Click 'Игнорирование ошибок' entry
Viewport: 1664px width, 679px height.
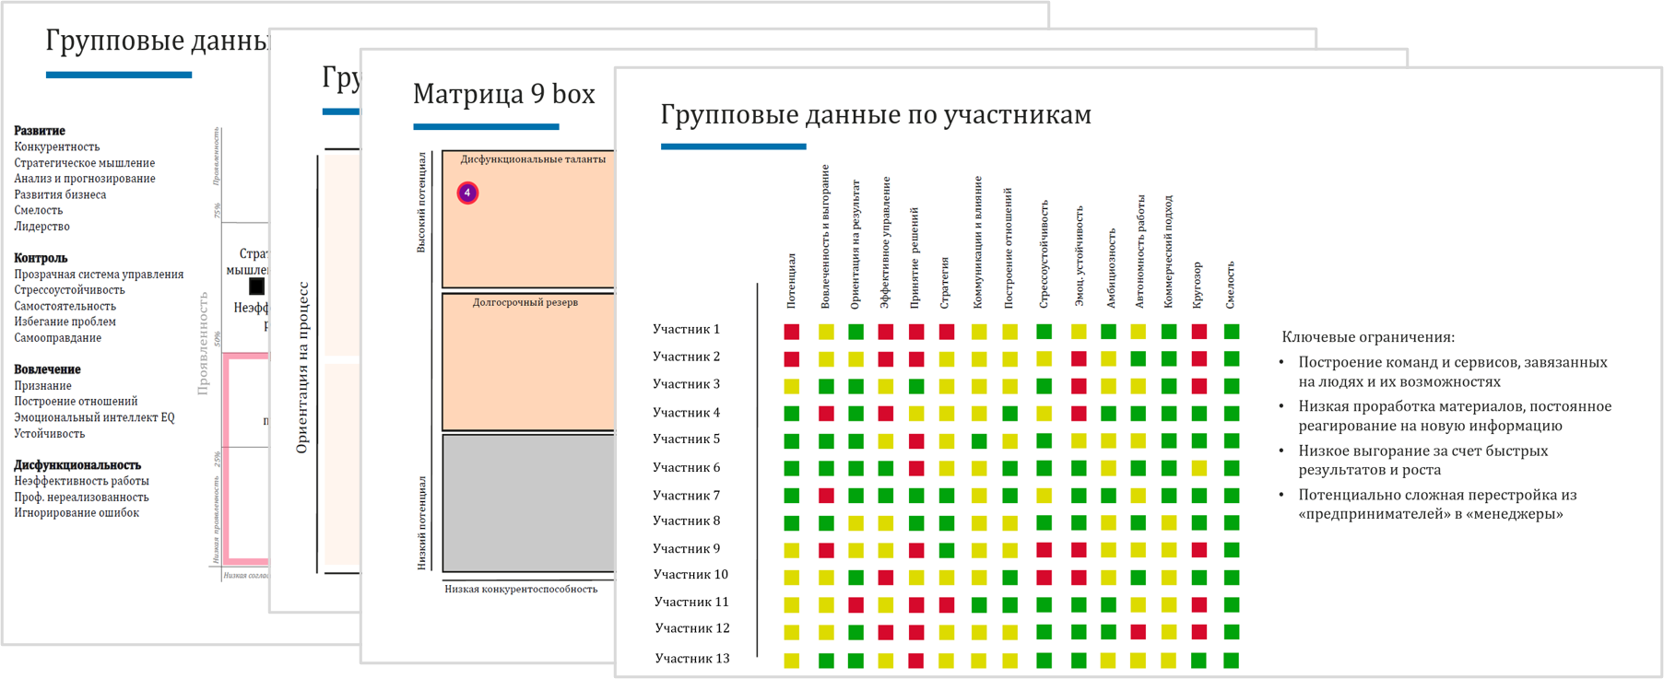coord(77,513)
